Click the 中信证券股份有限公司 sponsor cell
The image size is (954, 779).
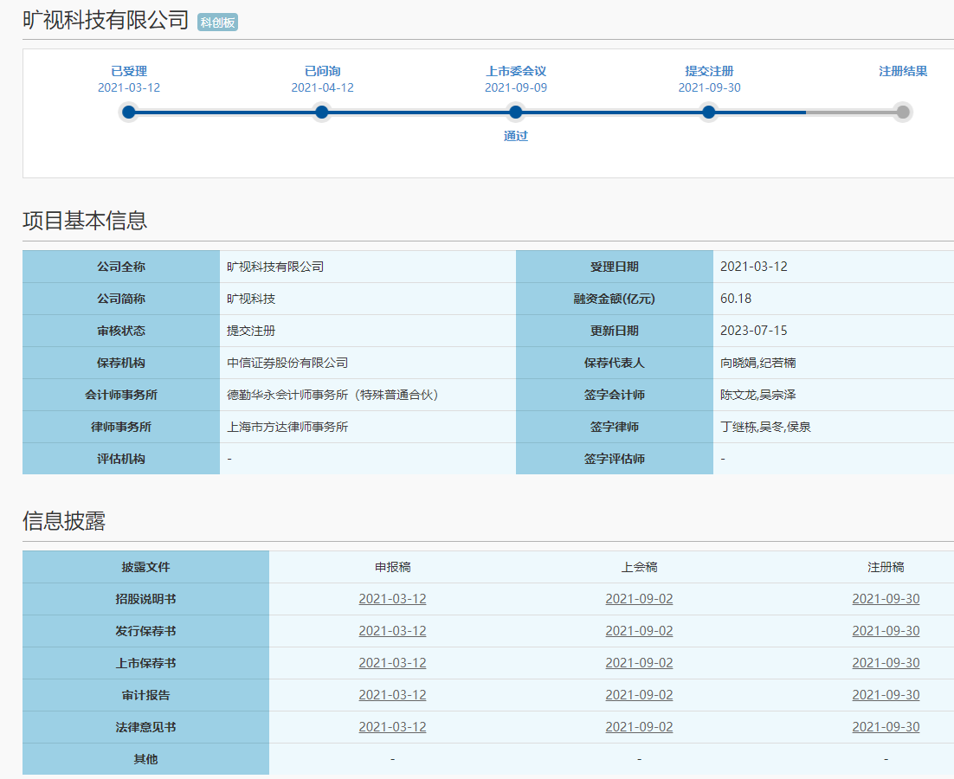click(287, 363)
